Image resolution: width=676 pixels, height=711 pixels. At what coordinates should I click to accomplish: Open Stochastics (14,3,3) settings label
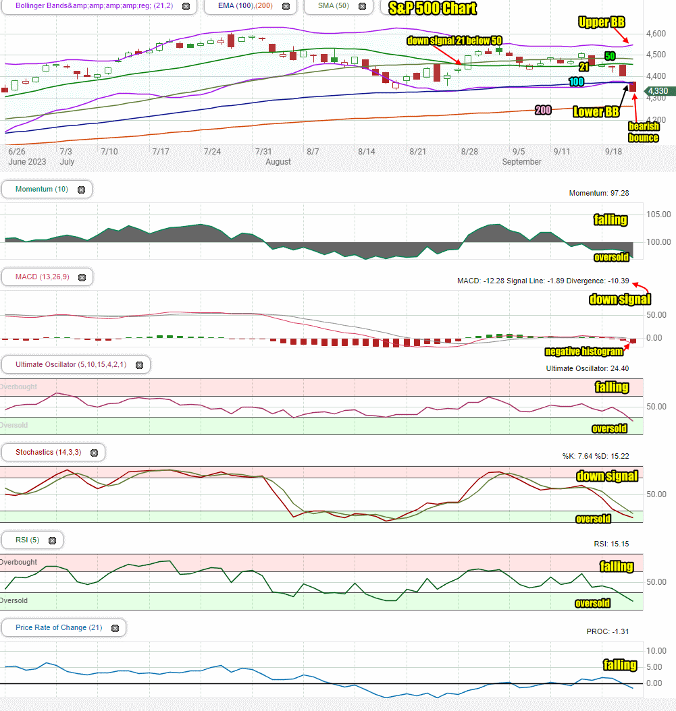pyautogui.click(x=48, y=452)
